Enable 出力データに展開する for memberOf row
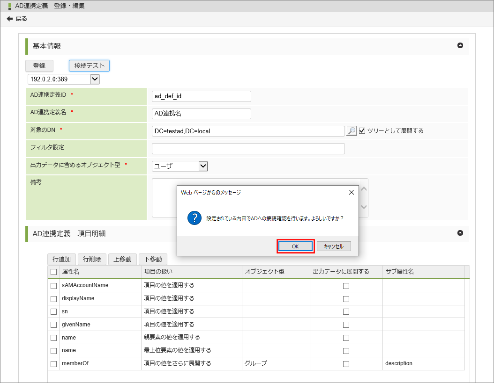494x383 pixels. point(346,364)
